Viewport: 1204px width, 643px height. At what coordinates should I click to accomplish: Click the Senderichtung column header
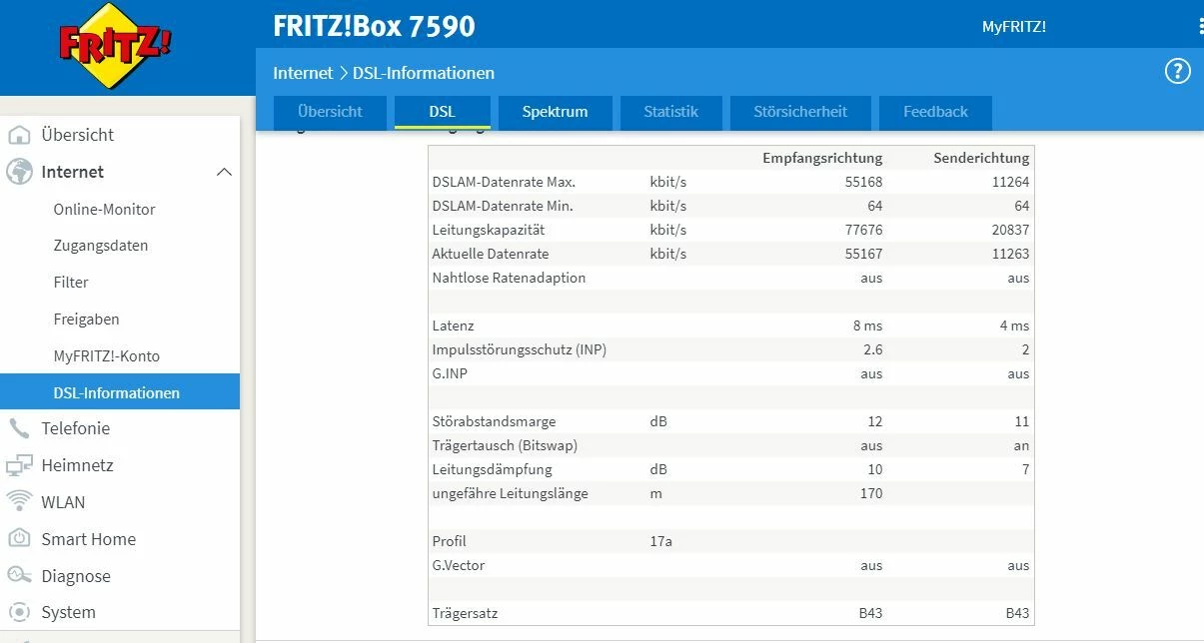pyautogui.click(x=981, y=158)
